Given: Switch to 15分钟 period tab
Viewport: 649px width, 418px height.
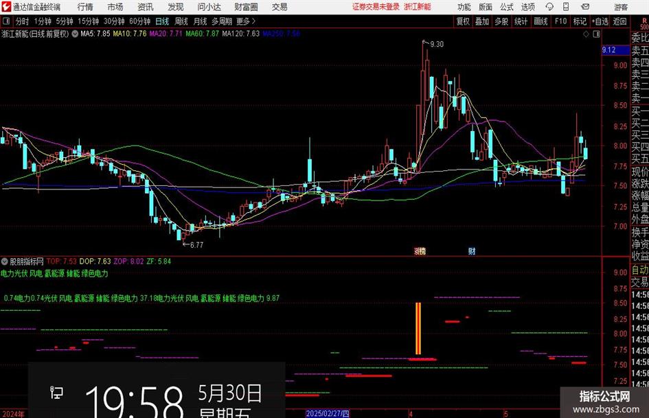Looking at the screenshot, I should [89, 21].
